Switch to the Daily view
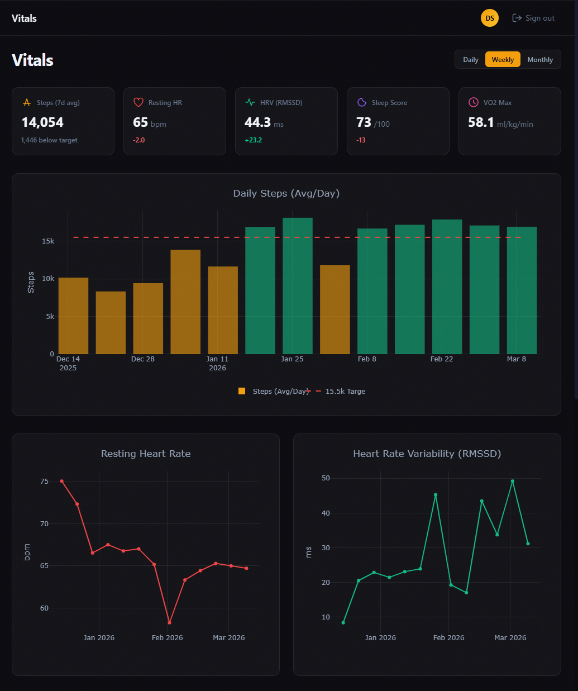This screenshot has width=578, height=691. click(x=470, y=60)
